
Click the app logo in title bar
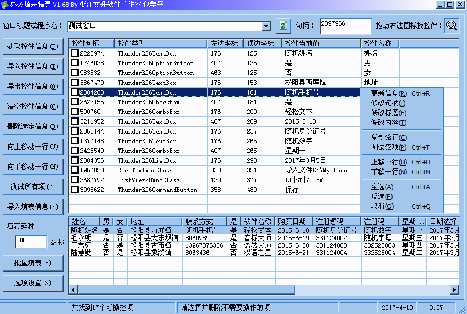[5, 5]
